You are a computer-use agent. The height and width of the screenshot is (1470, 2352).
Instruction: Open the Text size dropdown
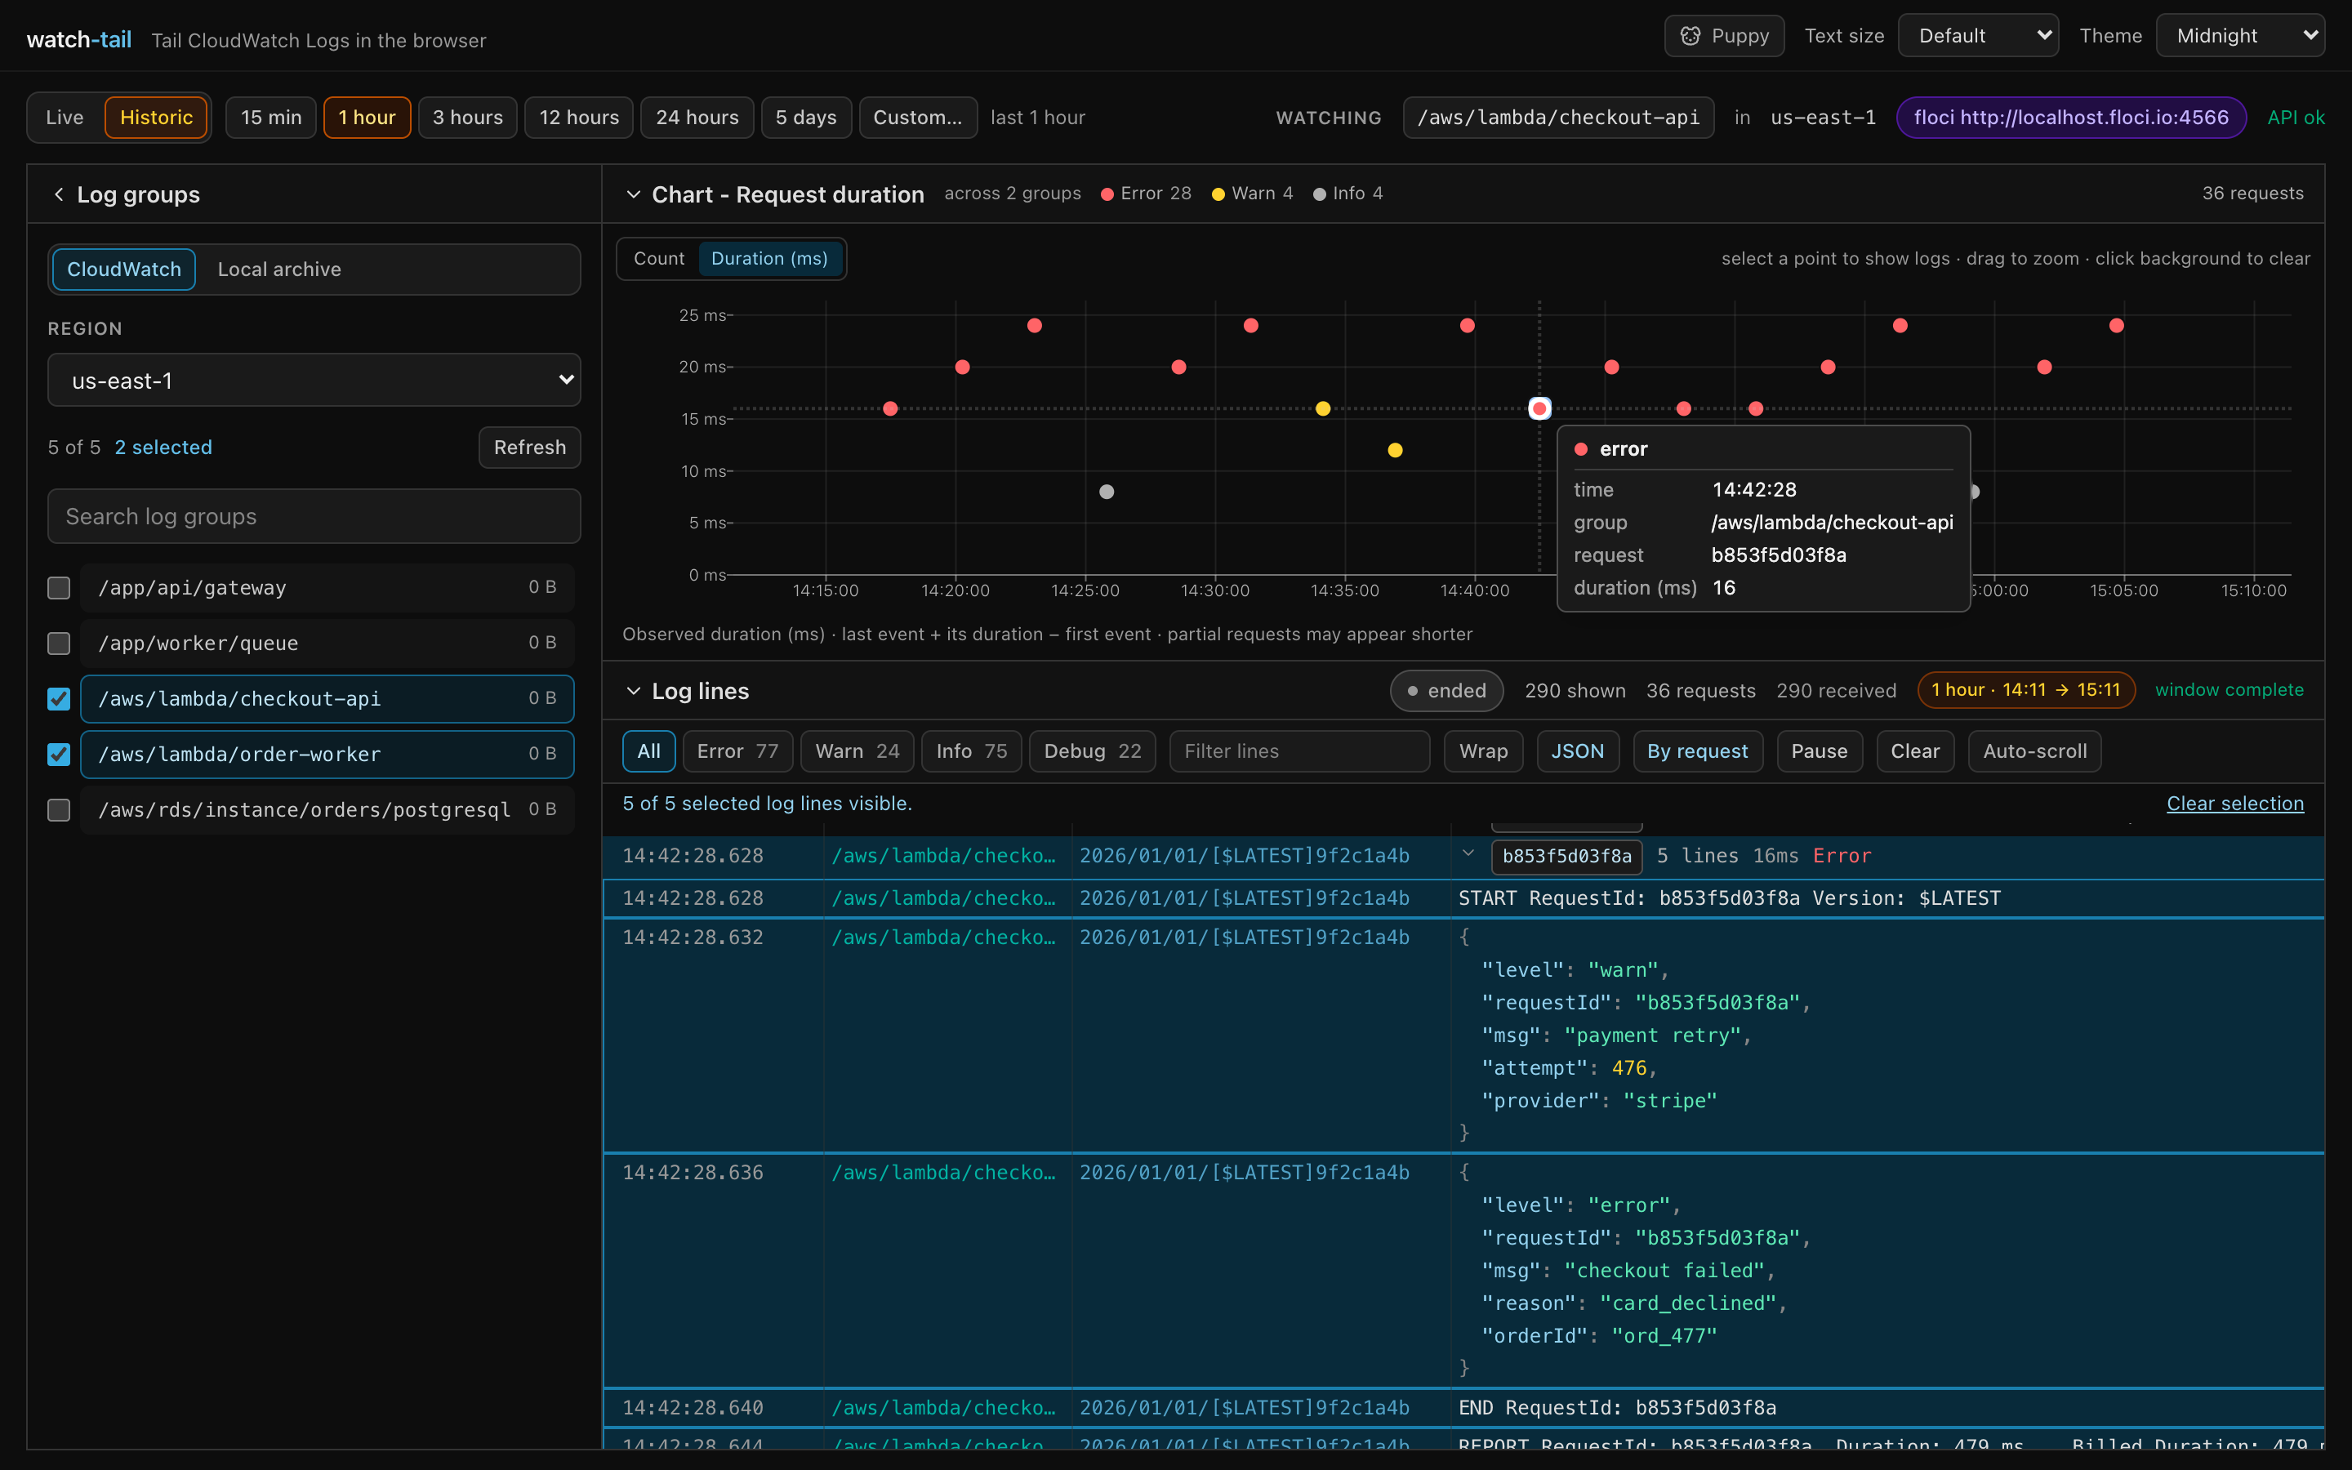(x=1978, y=36)
